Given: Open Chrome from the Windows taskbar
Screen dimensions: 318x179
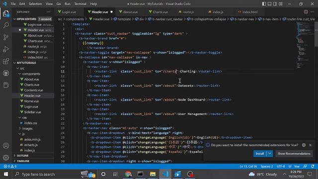Looking at the screenshot, I should (128, 174).
